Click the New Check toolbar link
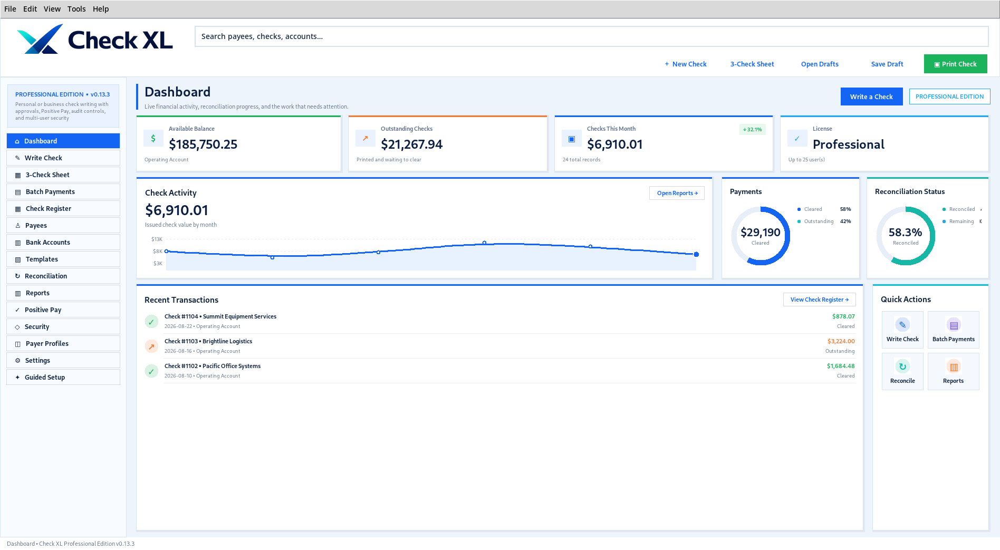 (685, 64)
